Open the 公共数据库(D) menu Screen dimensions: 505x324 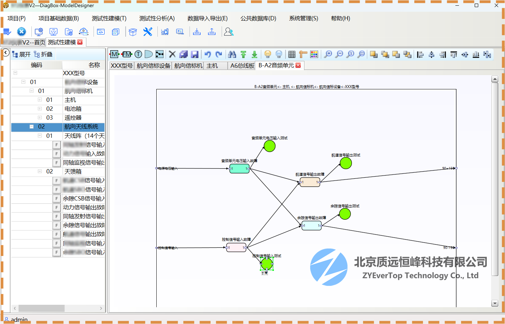[x=258, y=18]
